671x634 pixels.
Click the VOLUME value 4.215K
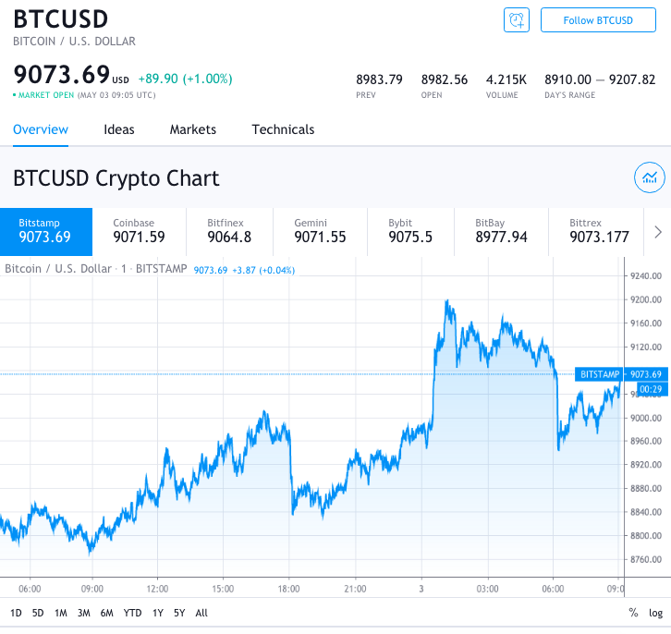tap(506, 79)
